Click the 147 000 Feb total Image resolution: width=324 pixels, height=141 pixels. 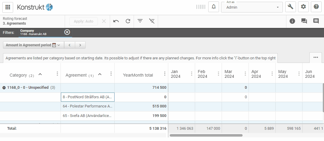tap(209, 129)
